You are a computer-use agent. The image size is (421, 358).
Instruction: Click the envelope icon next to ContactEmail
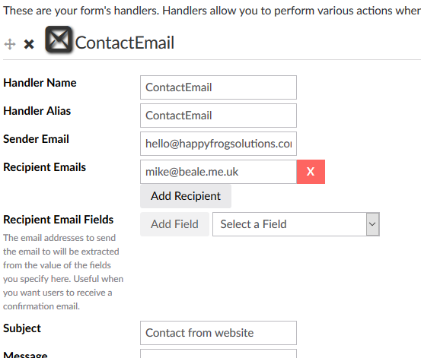point(59,40)
